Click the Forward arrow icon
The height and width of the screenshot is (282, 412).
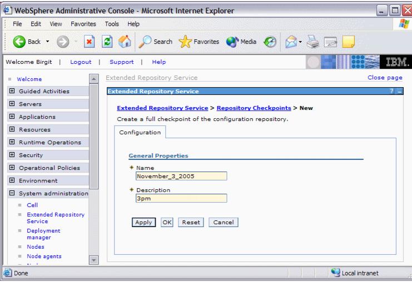point(63,42)
